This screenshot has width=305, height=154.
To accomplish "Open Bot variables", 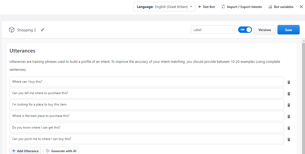I will [x=281, y=7].
